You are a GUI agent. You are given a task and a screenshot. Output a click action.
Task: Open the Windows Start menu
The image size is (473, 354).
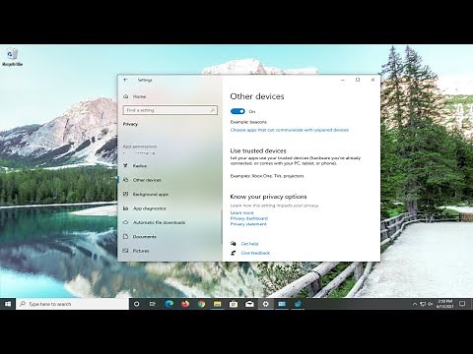[8, 304]
